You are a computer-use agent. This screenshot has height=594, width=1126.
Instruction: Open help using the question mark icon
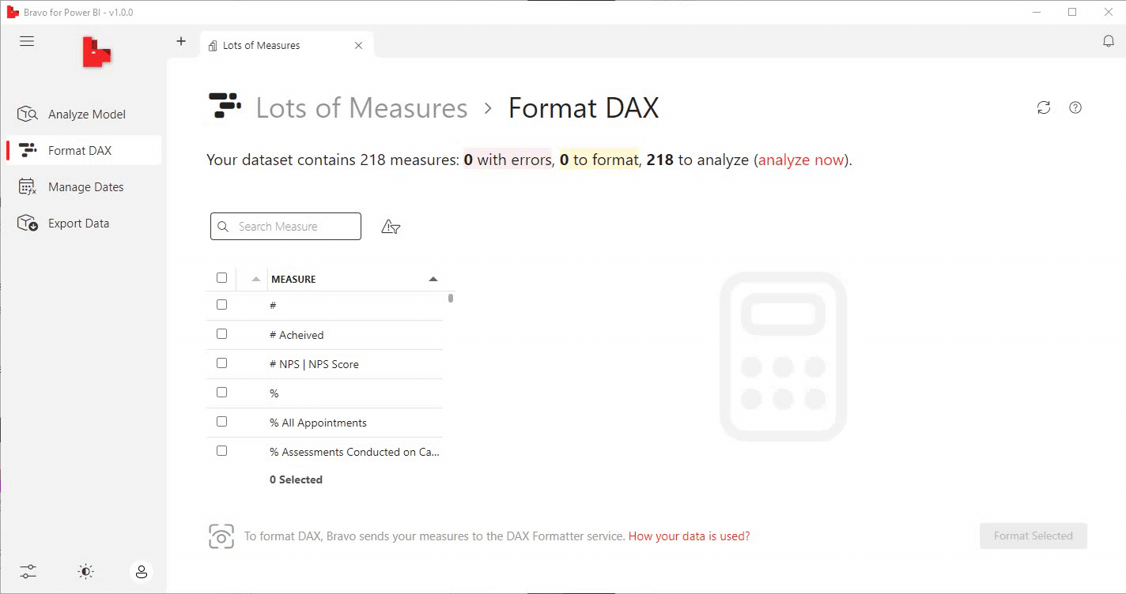[1075, 107]
